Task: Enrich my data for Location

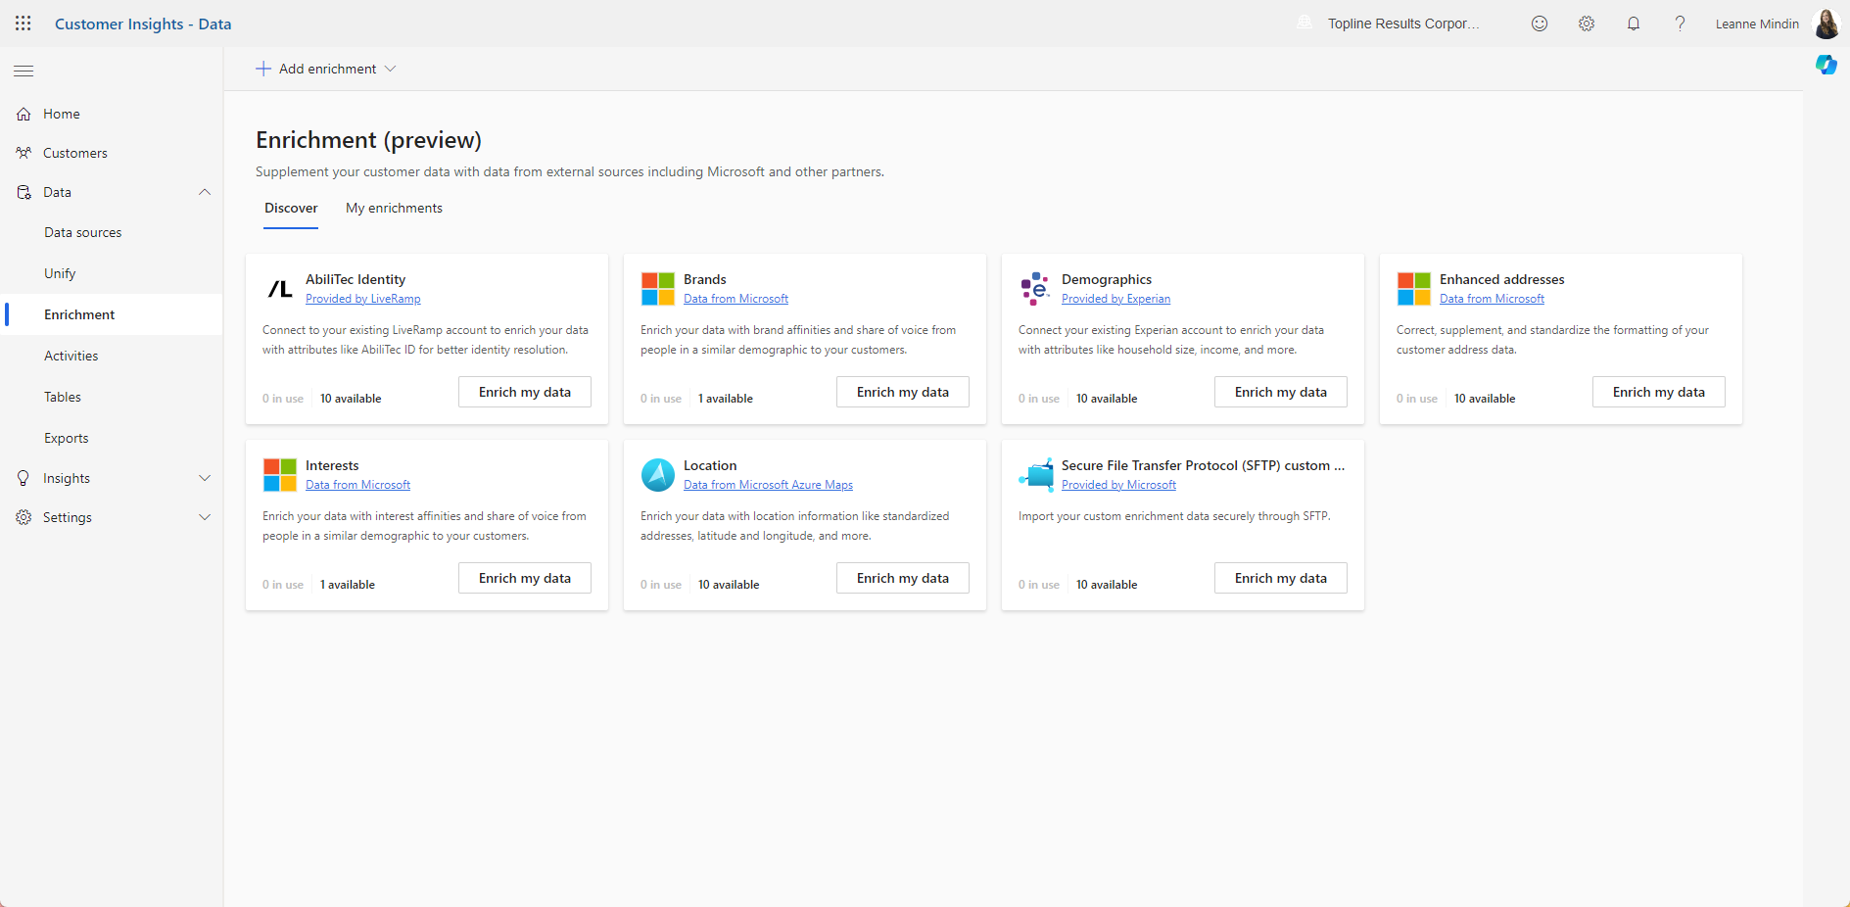Action: [903, 578]
